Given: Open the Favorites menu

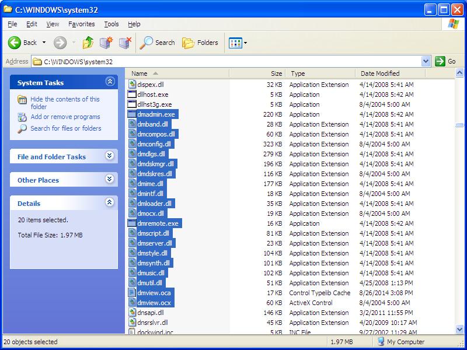Looking at the screenshot, I should pyautogui.click(x=81, y=24).
